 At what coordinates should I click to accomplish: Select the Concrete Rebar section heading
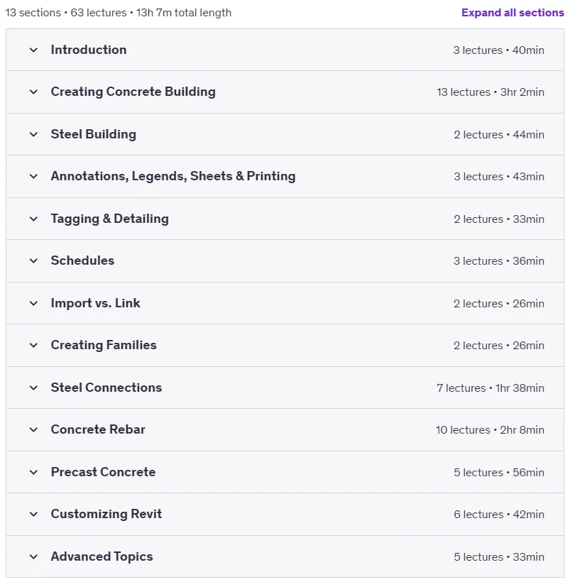(98, 429)
